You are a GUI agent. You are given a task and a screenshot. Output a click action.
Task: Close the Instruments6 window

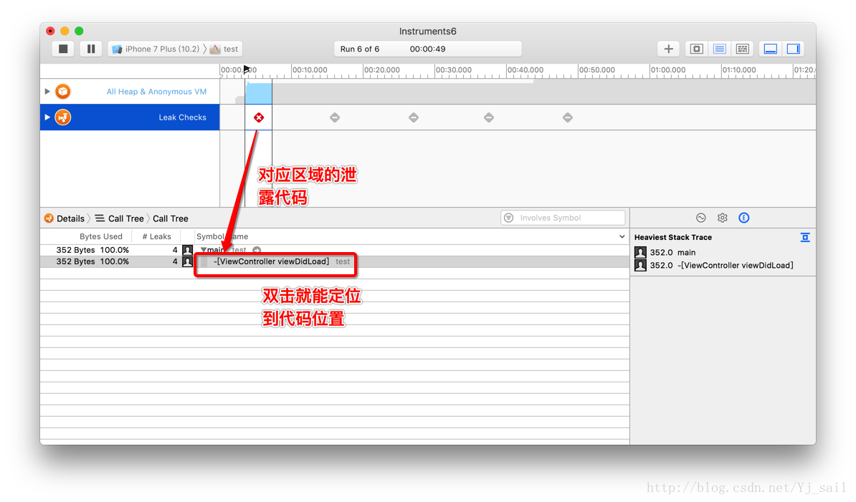point(51,31)
